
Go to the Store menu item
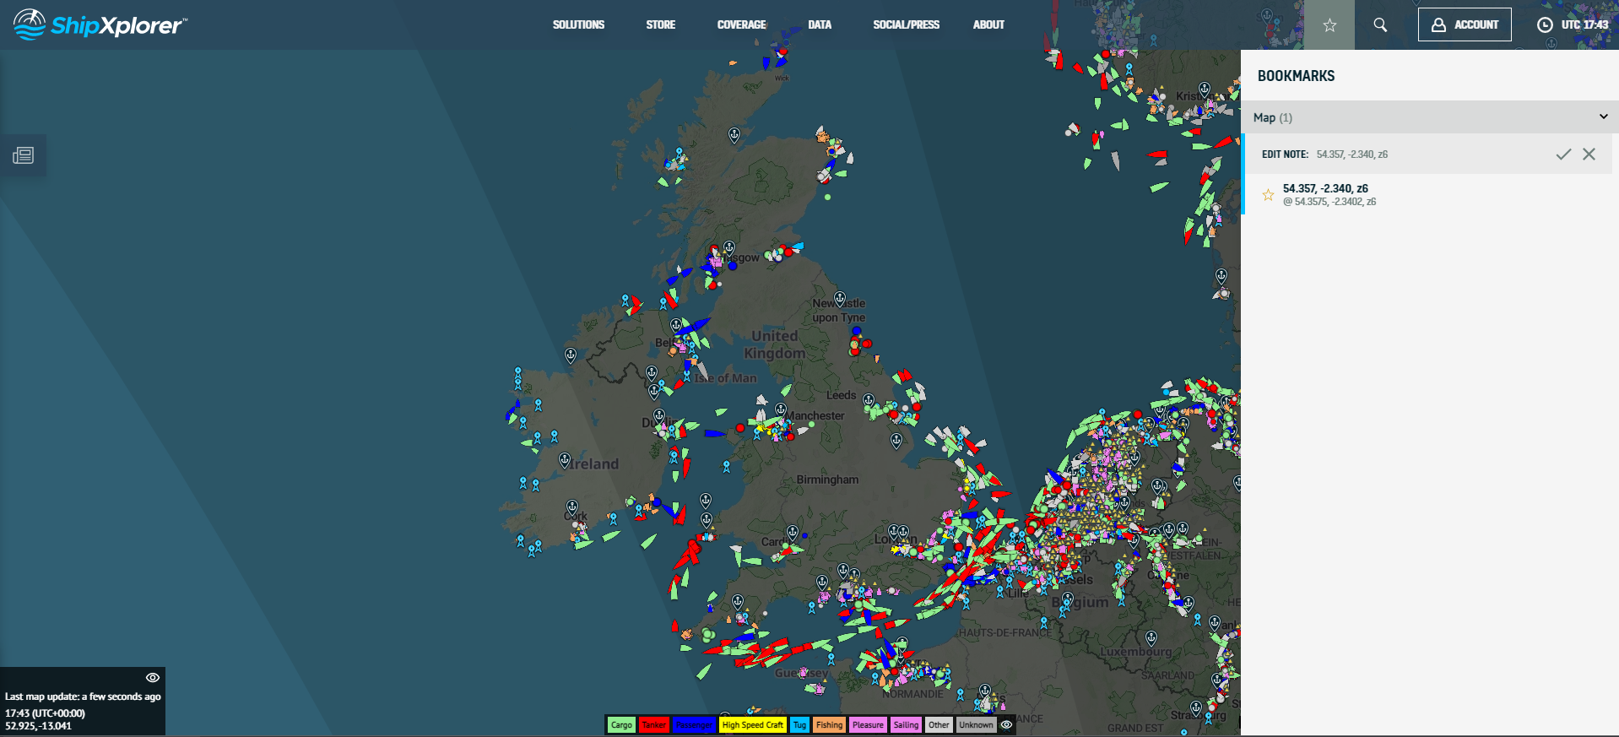[660, 25]
